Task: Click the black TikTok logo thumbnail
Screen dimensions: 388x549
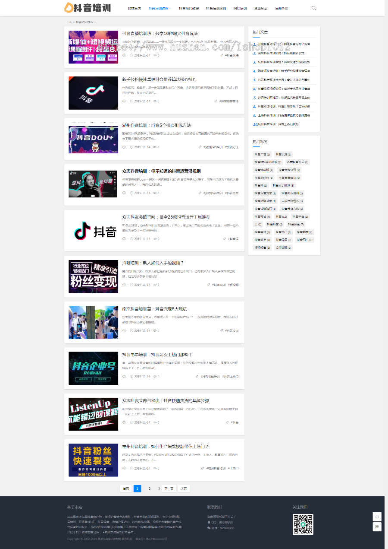Action: [93, 93]
